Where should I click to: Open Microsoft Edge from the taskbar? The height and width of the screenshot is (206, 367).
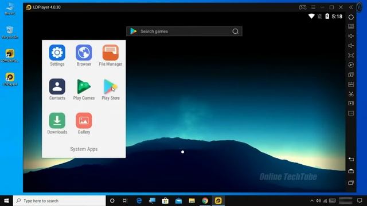tap(139, 201)
